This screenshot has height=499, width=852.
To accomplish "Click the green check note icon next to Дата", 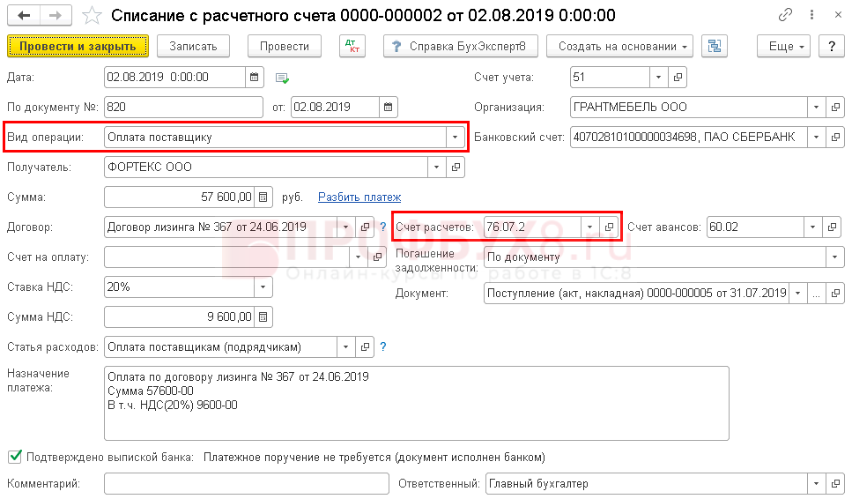I will (x=282, y=78).
